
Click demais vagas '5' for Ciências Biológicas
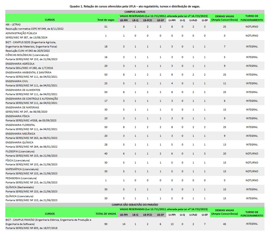225,57
